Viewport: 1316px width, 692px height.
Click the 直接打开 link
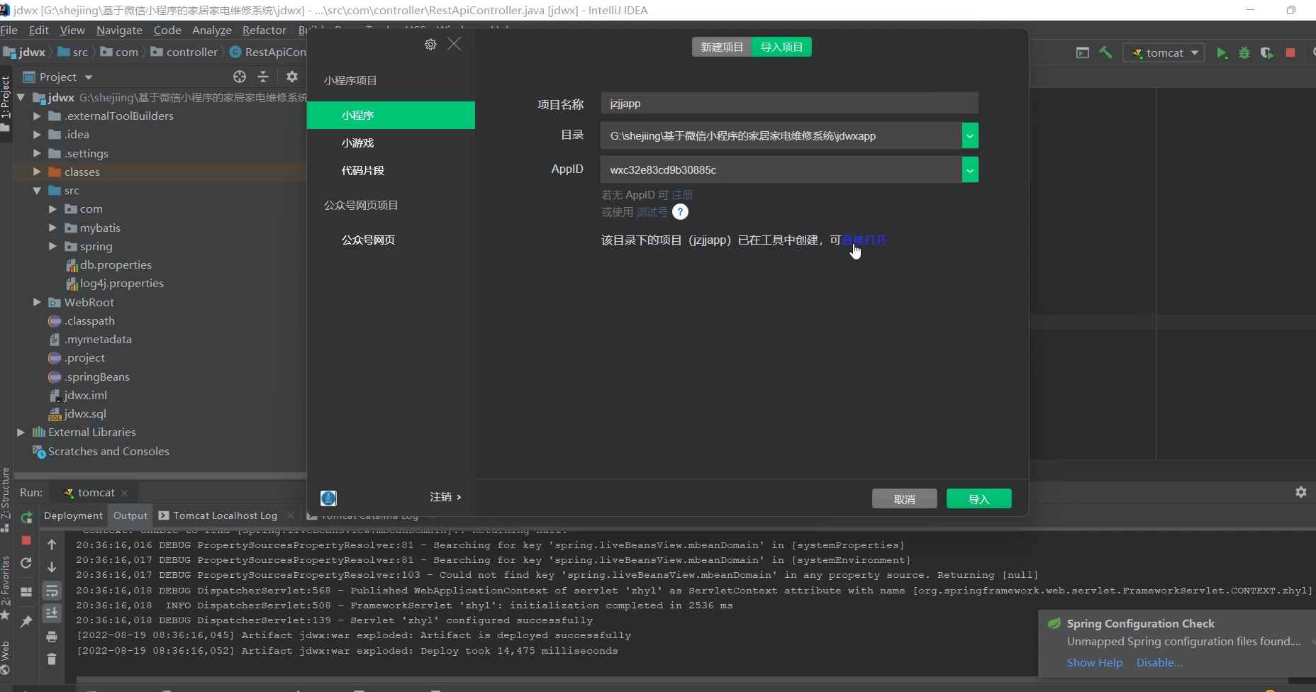pos(864,240)
